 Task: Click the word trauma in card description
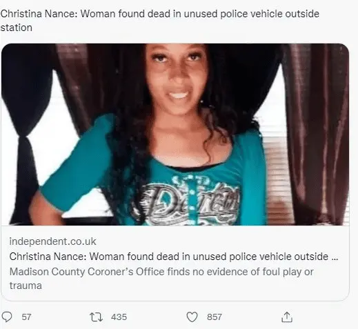26,286
